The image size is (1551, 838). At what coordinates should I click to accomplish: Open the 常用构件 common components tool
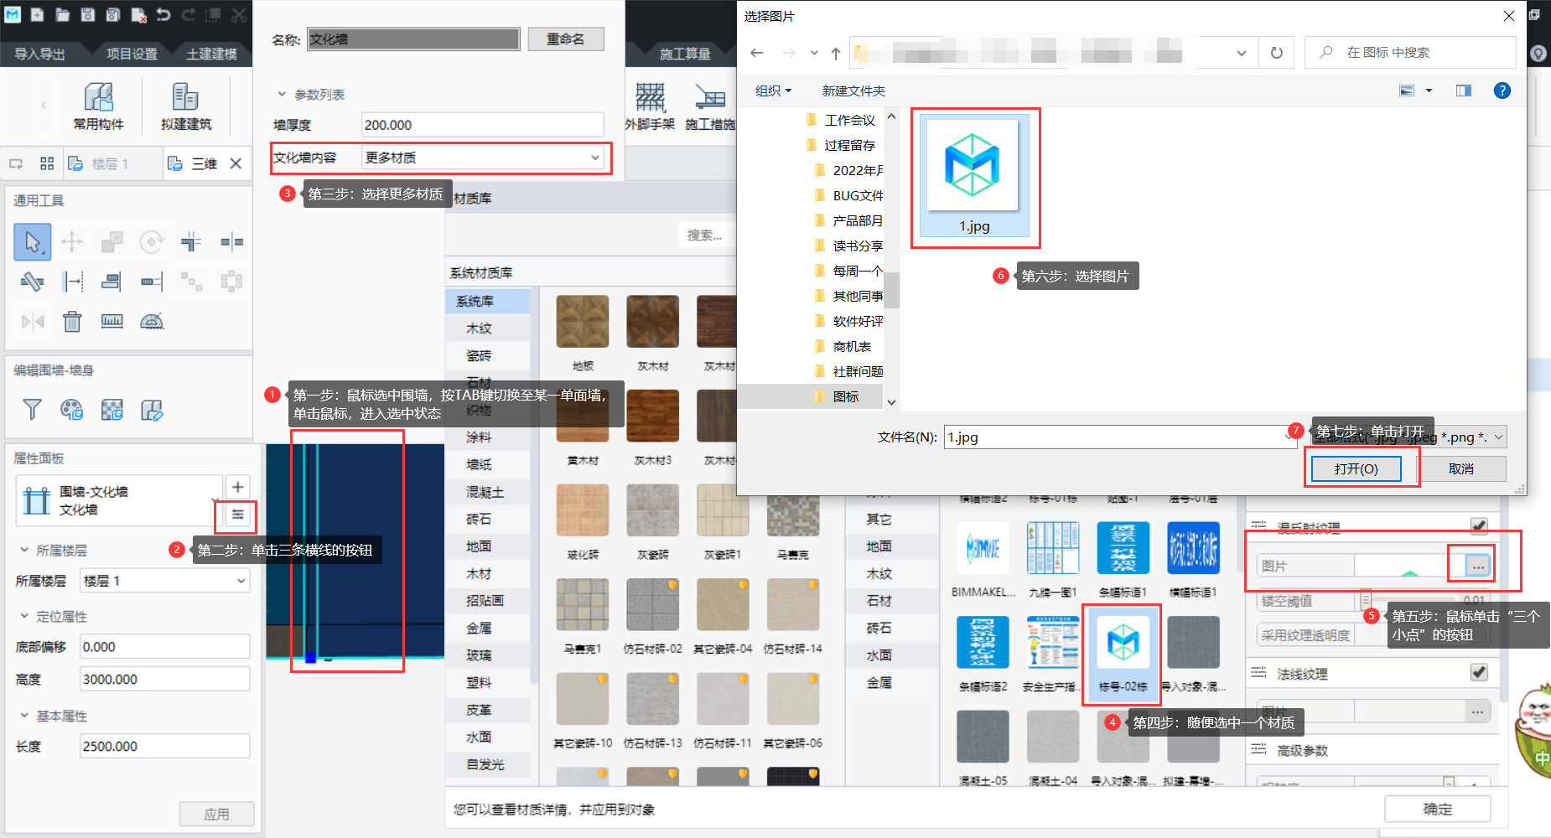98,106
